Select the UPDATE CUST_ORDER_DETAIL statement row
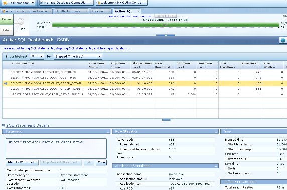The height and width of the screenshot is (190, 287). tap(145, 94)
